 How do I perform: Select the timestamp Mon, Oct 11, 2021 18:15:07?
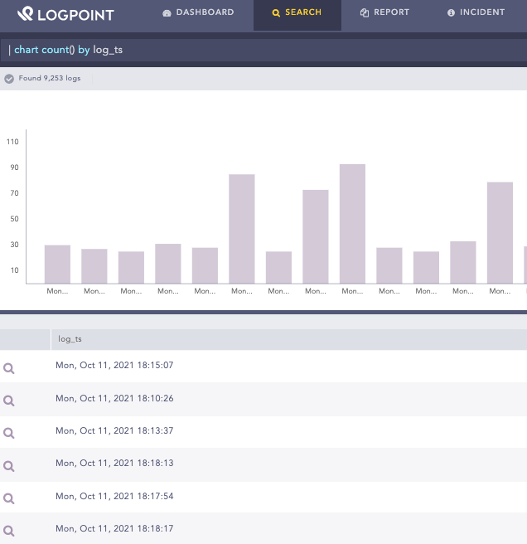114,366
